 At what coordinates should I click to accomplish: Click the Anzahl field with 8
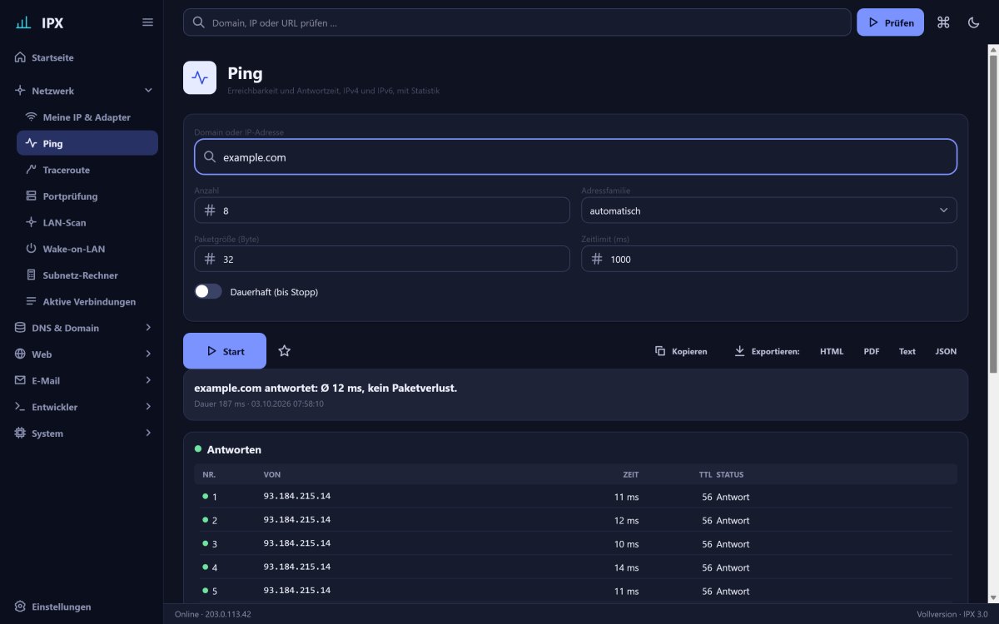pos(382,210)
